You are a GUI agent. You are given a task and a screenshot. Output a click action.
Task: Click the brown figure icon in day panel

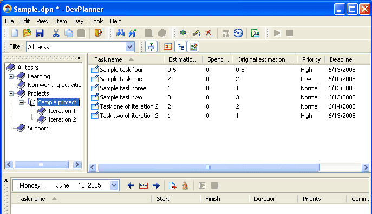pyautogui.click(x=185, y=185)
